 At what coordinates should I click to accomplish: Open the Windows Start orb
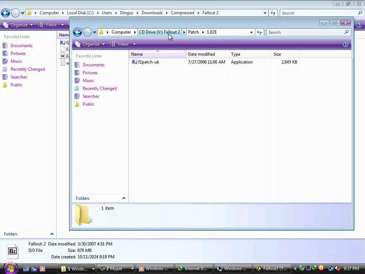click(10, 269)
